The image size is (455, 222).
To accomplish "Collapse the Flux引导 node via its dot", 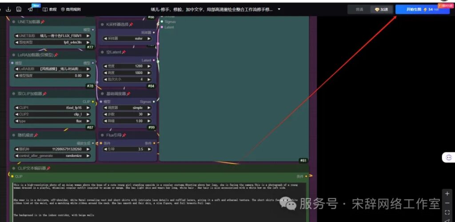I will pos(102,135).
